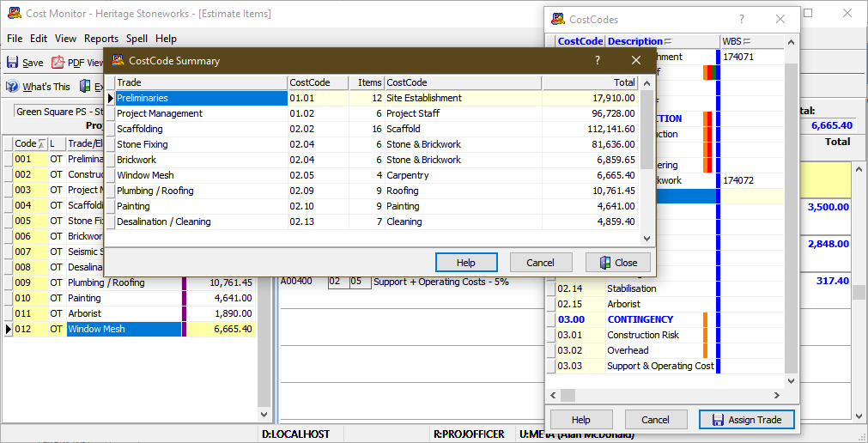Viewport: 868px width, 443px height.
Task: Click the estimate list scrollbar down arrow
Action: [x=264, y=414]
